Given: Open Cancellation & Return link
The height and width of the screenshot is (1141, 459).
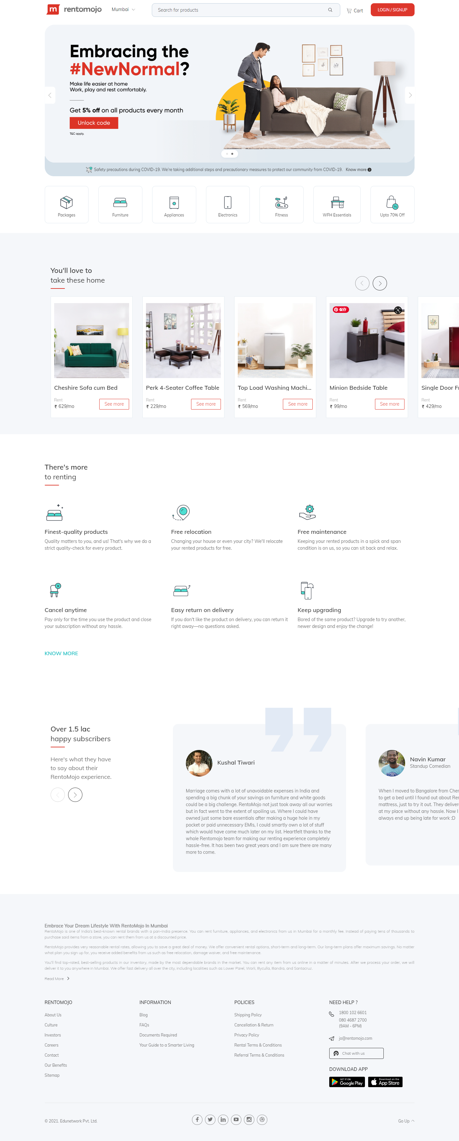Looking at the screenshot, I should coord(254,1025).
